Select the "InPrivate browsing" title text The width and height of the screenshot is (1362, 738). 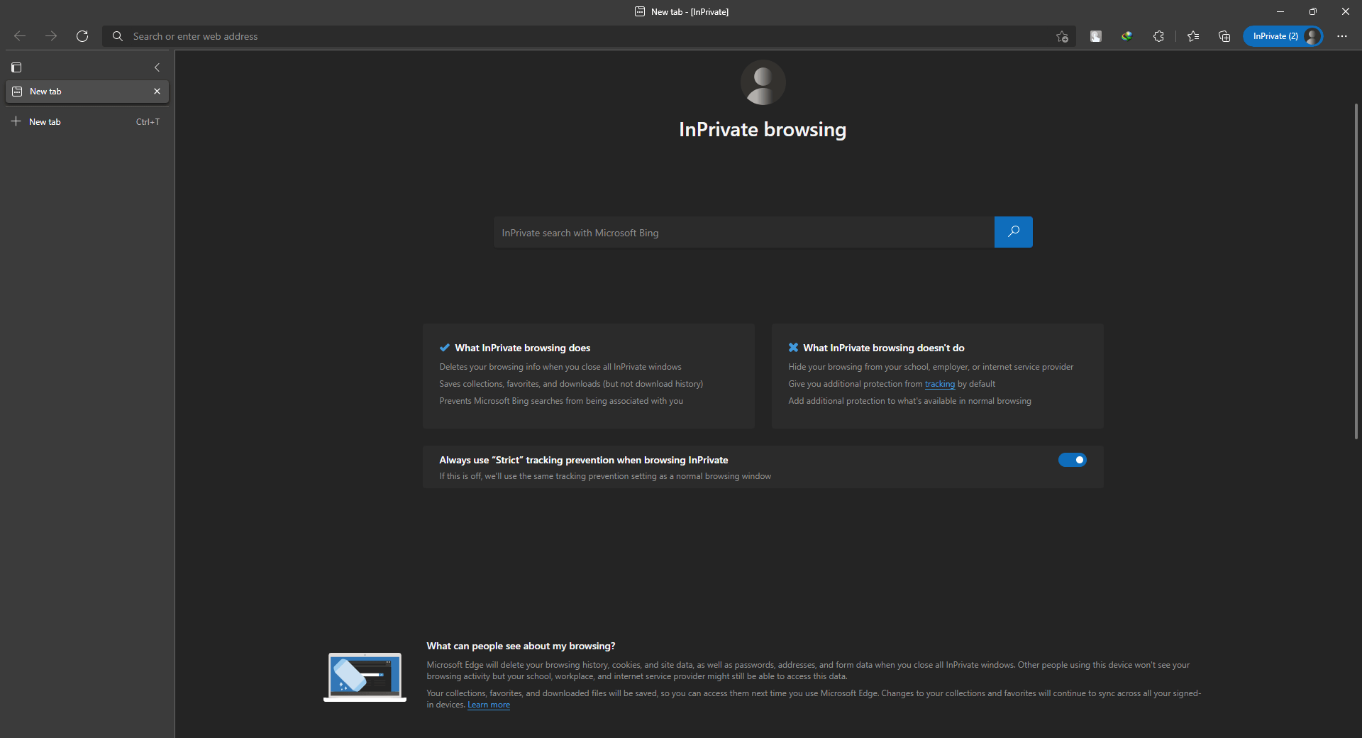(x=763, y=129)
